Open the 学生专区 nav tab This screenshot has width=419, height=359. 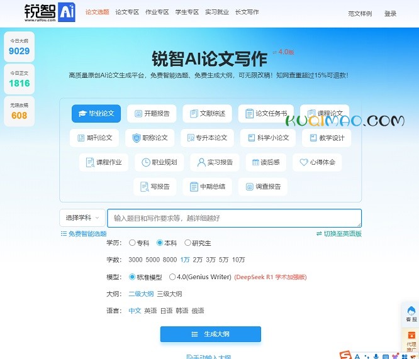(187, 12)
